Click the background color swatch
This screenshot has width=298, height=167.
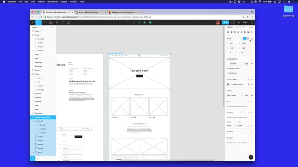[x=228, y=64]
